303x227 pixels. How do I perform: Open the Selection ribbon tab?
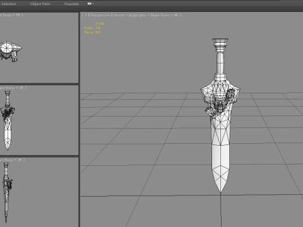[8, 4]
